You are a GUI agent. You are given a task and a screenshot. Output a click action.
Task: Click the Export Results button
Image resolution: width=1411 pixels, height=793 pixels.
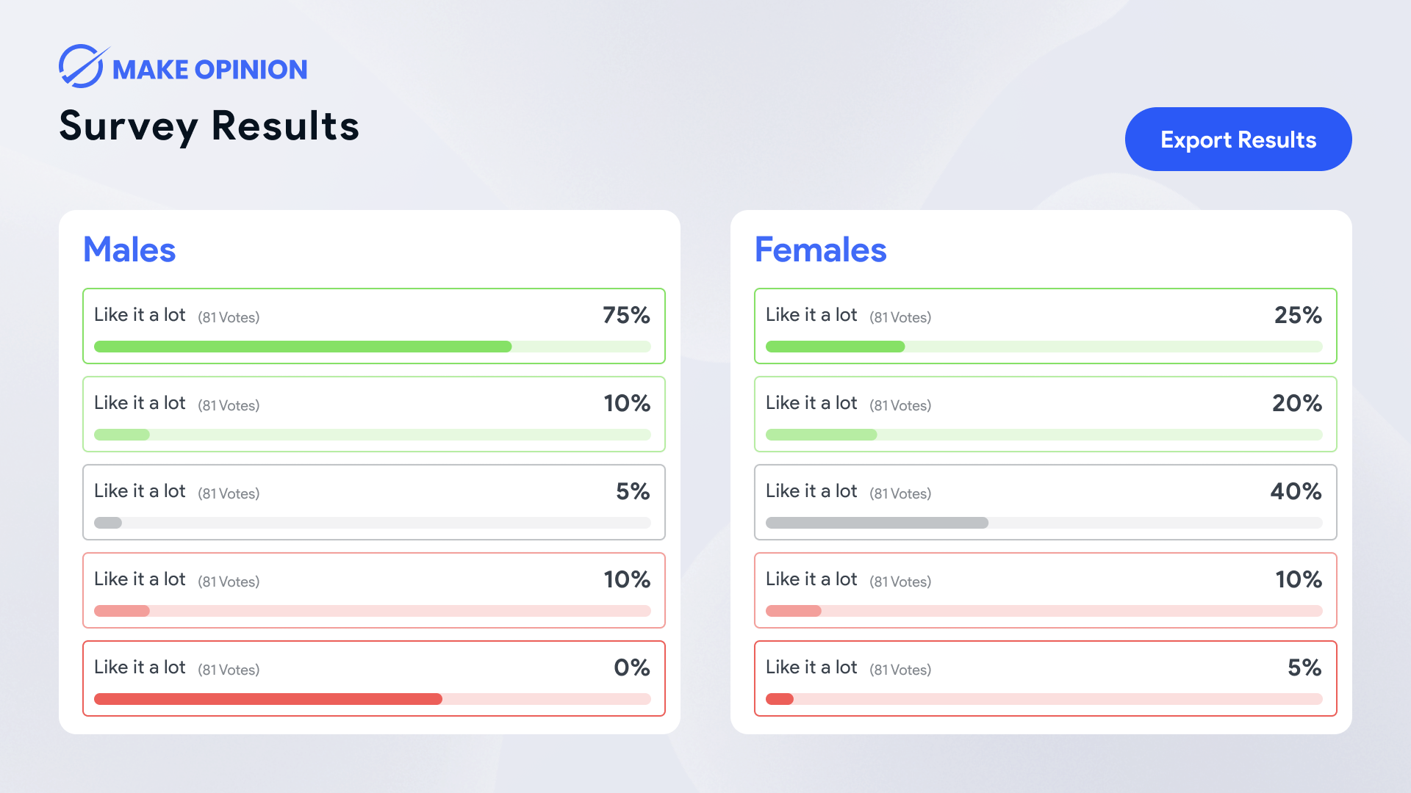pos(1238,139)
